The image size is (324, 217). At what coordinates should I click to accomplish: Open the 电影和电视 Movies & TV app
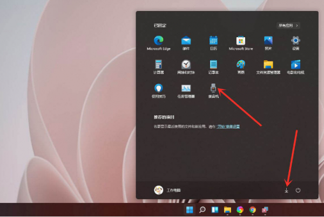tap(295, 67)
